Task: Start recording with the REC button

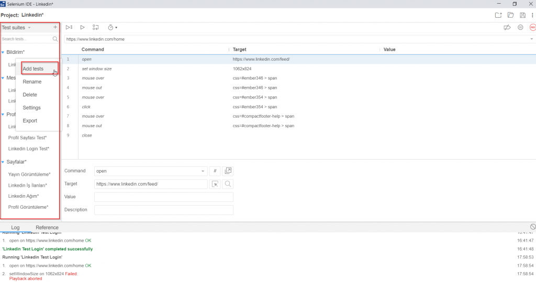Action: (532, 27)
